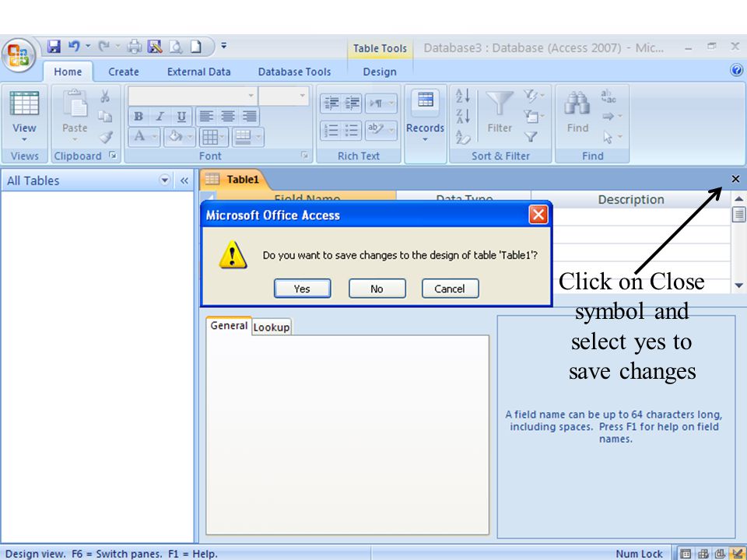Image resolution: width=747 pixels, height=560 pixels.
Task: Click the Redo arrow icon
Action: 103,47
